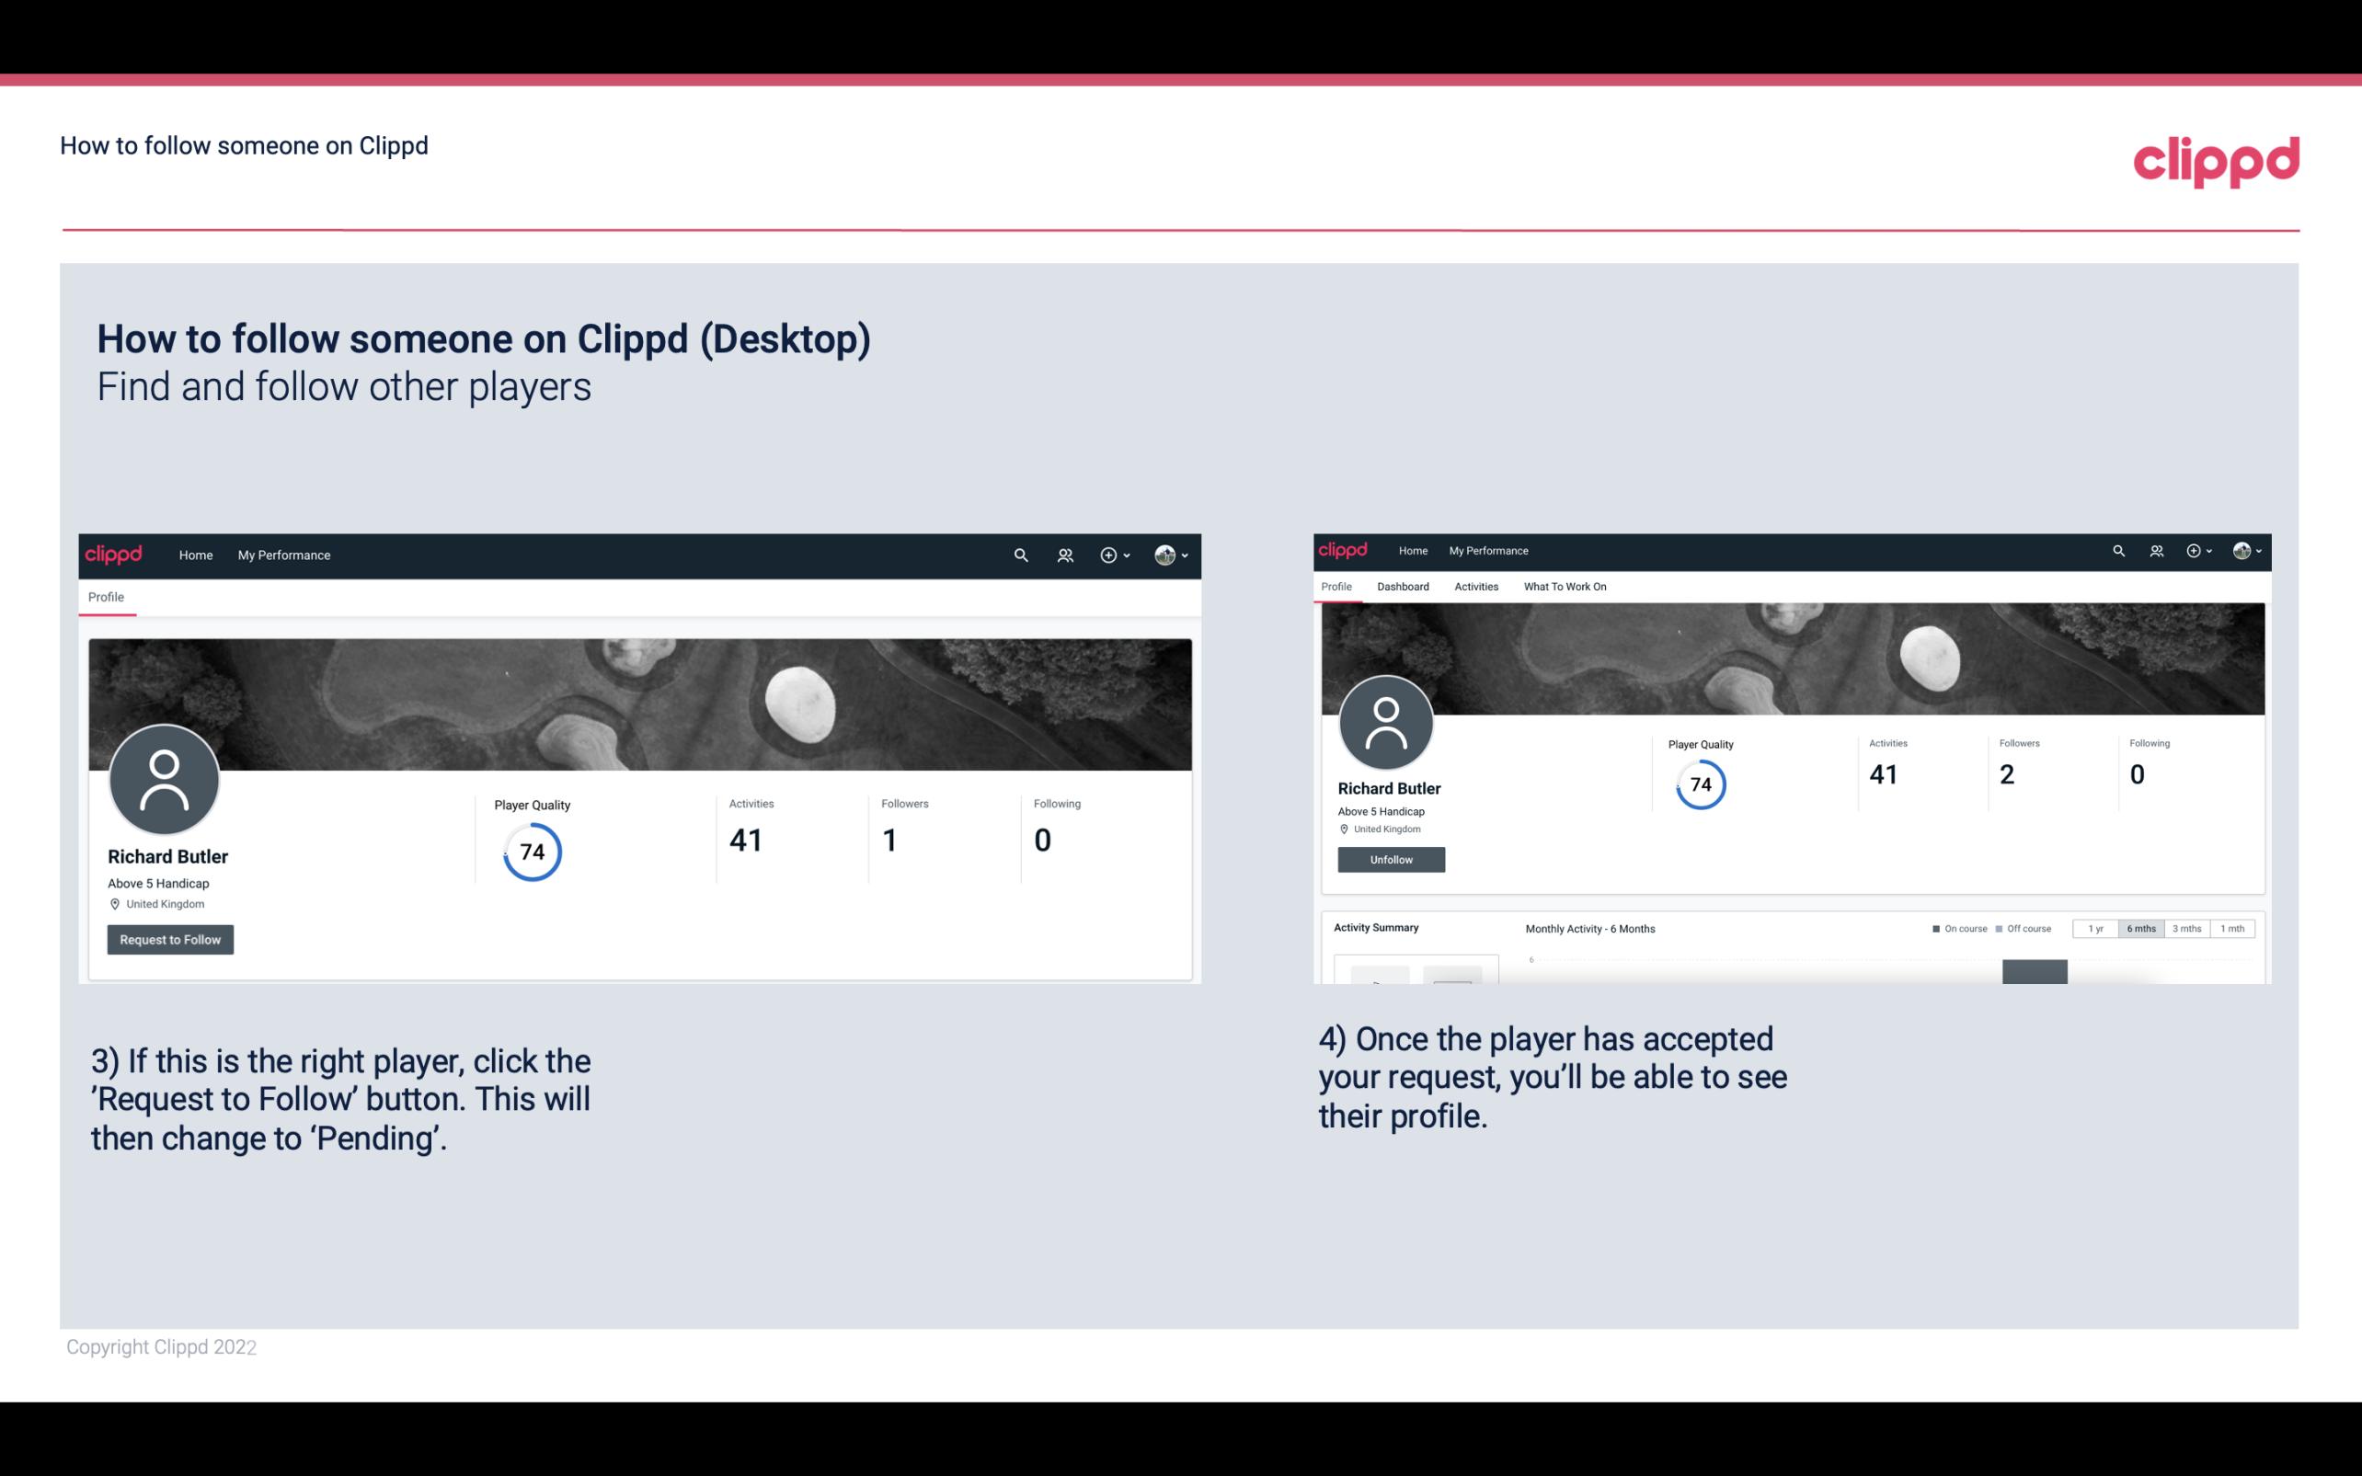Click the 'Unfollow' button on Richard Butler's profile
Viewport: 2362px width, 1476px height.
[1391, 859]
